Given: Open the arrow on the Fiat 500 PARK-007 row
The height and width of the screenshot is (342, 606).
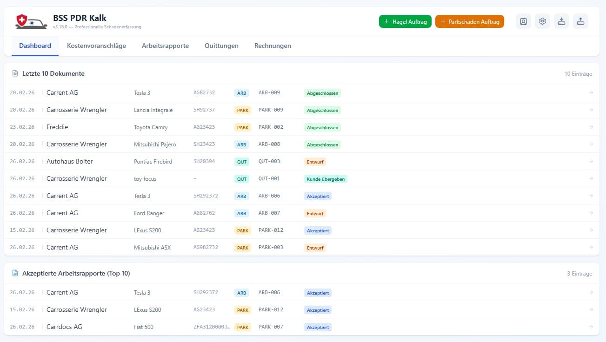Looking at the screenshot, I should click(591, 327).
